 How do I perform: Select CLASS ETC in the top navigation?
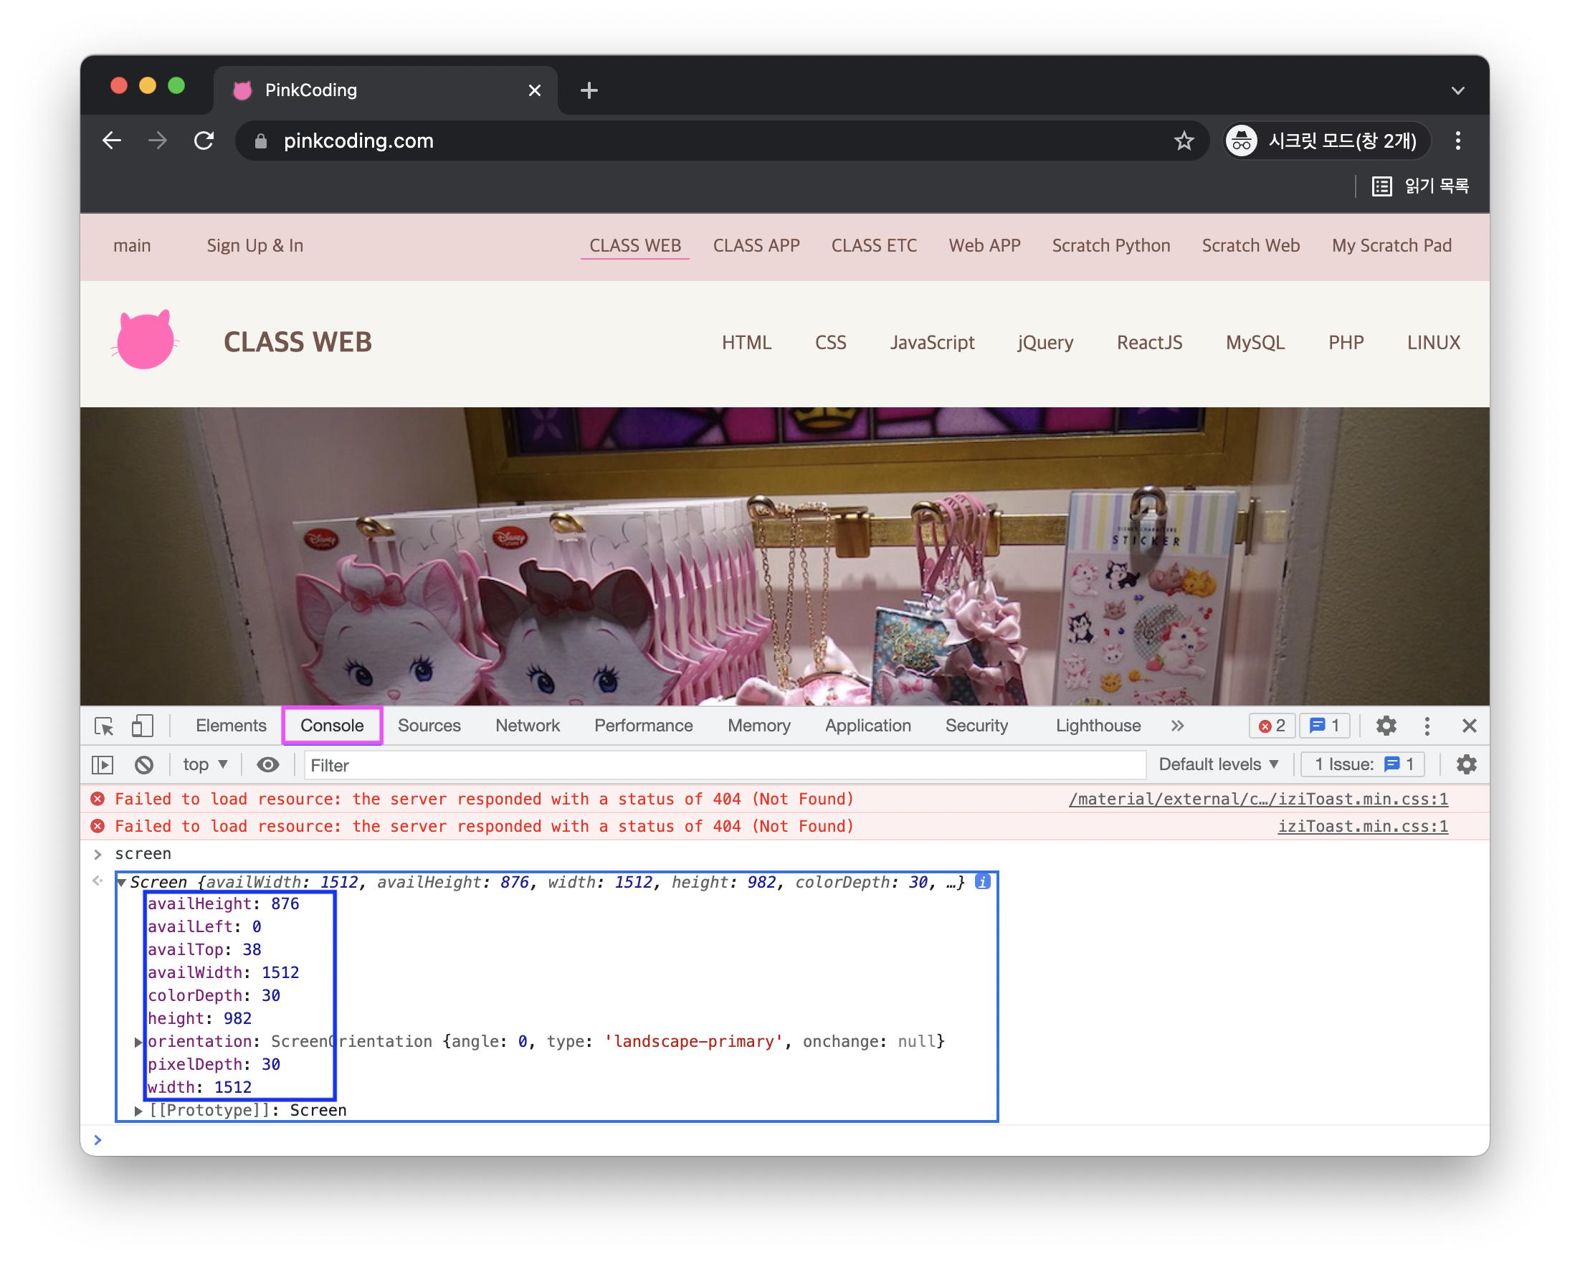tap(874, 245)
